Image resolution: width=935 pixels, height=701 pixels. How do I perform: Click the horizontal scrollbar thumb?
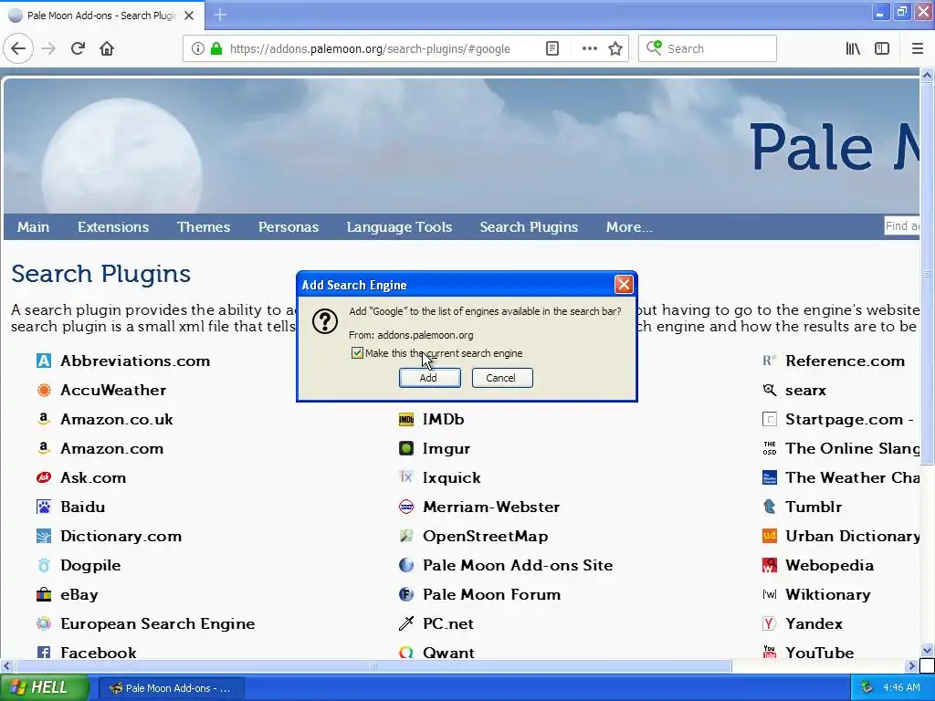point(373,665)
